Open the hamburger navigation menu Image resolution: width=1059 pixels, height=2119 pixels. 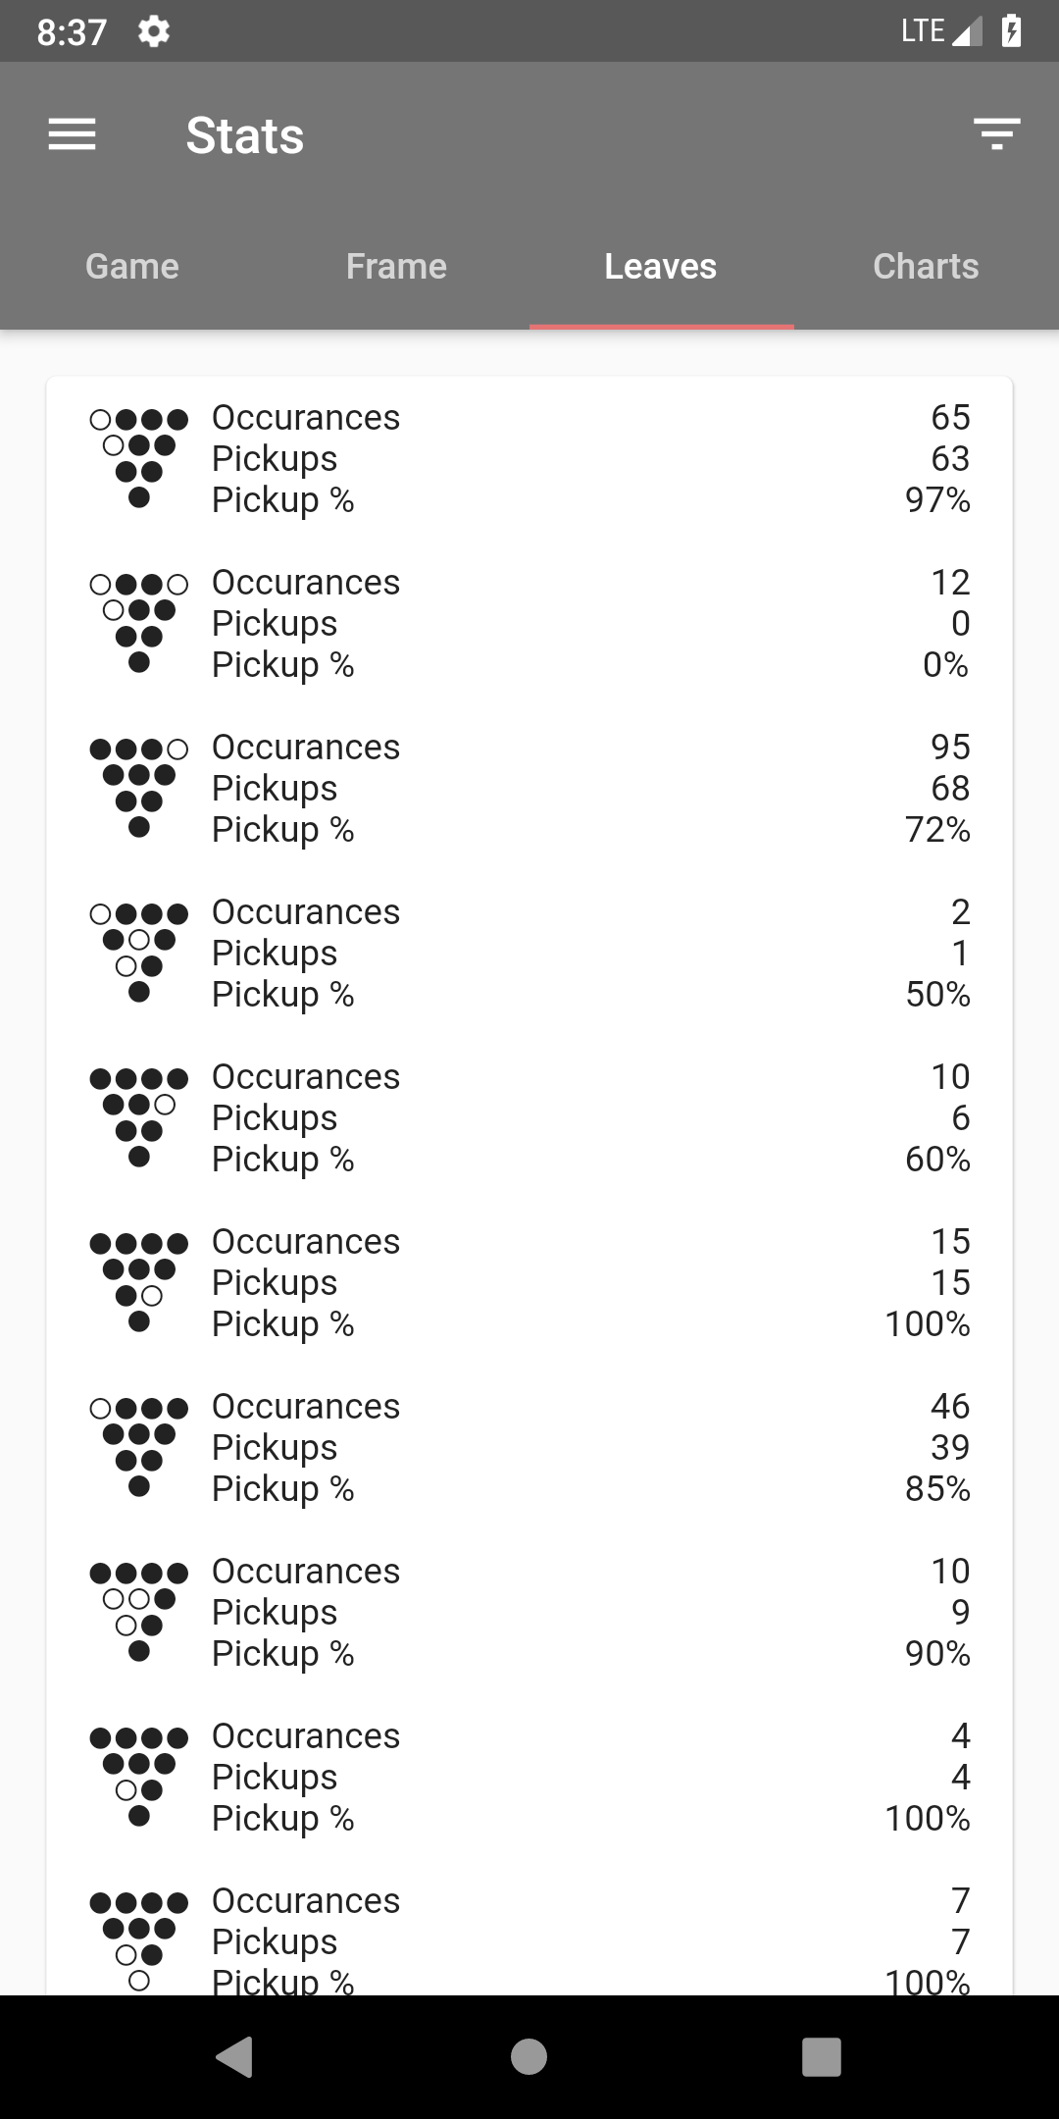pyautogui.click(x=72, y=134)
